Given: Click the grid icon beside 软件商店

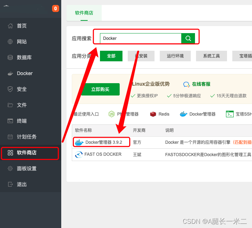Looking at the screenshot, I should coord(10,153).
